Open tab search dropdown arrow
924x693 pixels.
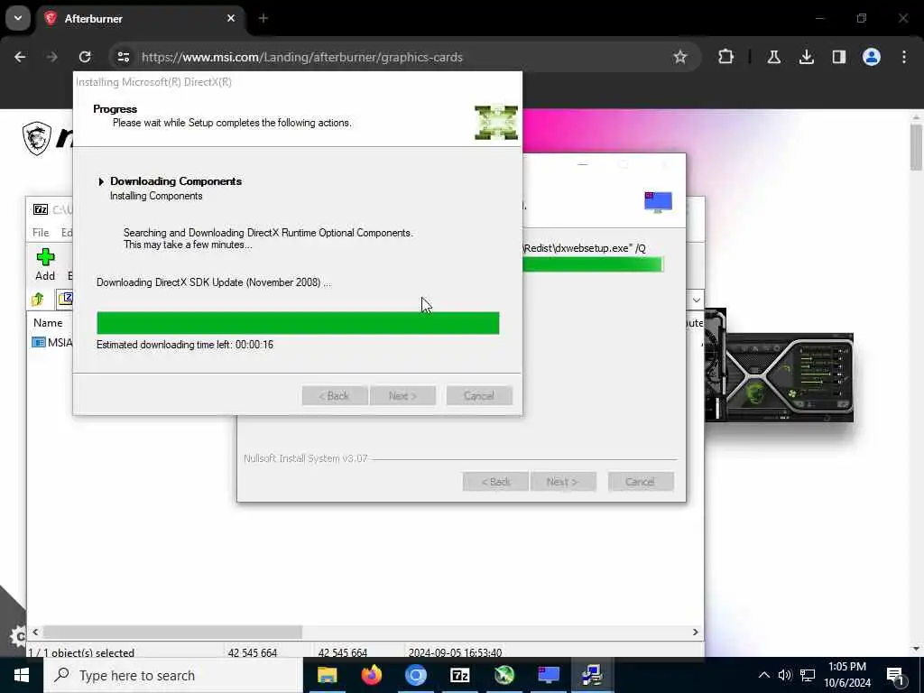point(18,18)
